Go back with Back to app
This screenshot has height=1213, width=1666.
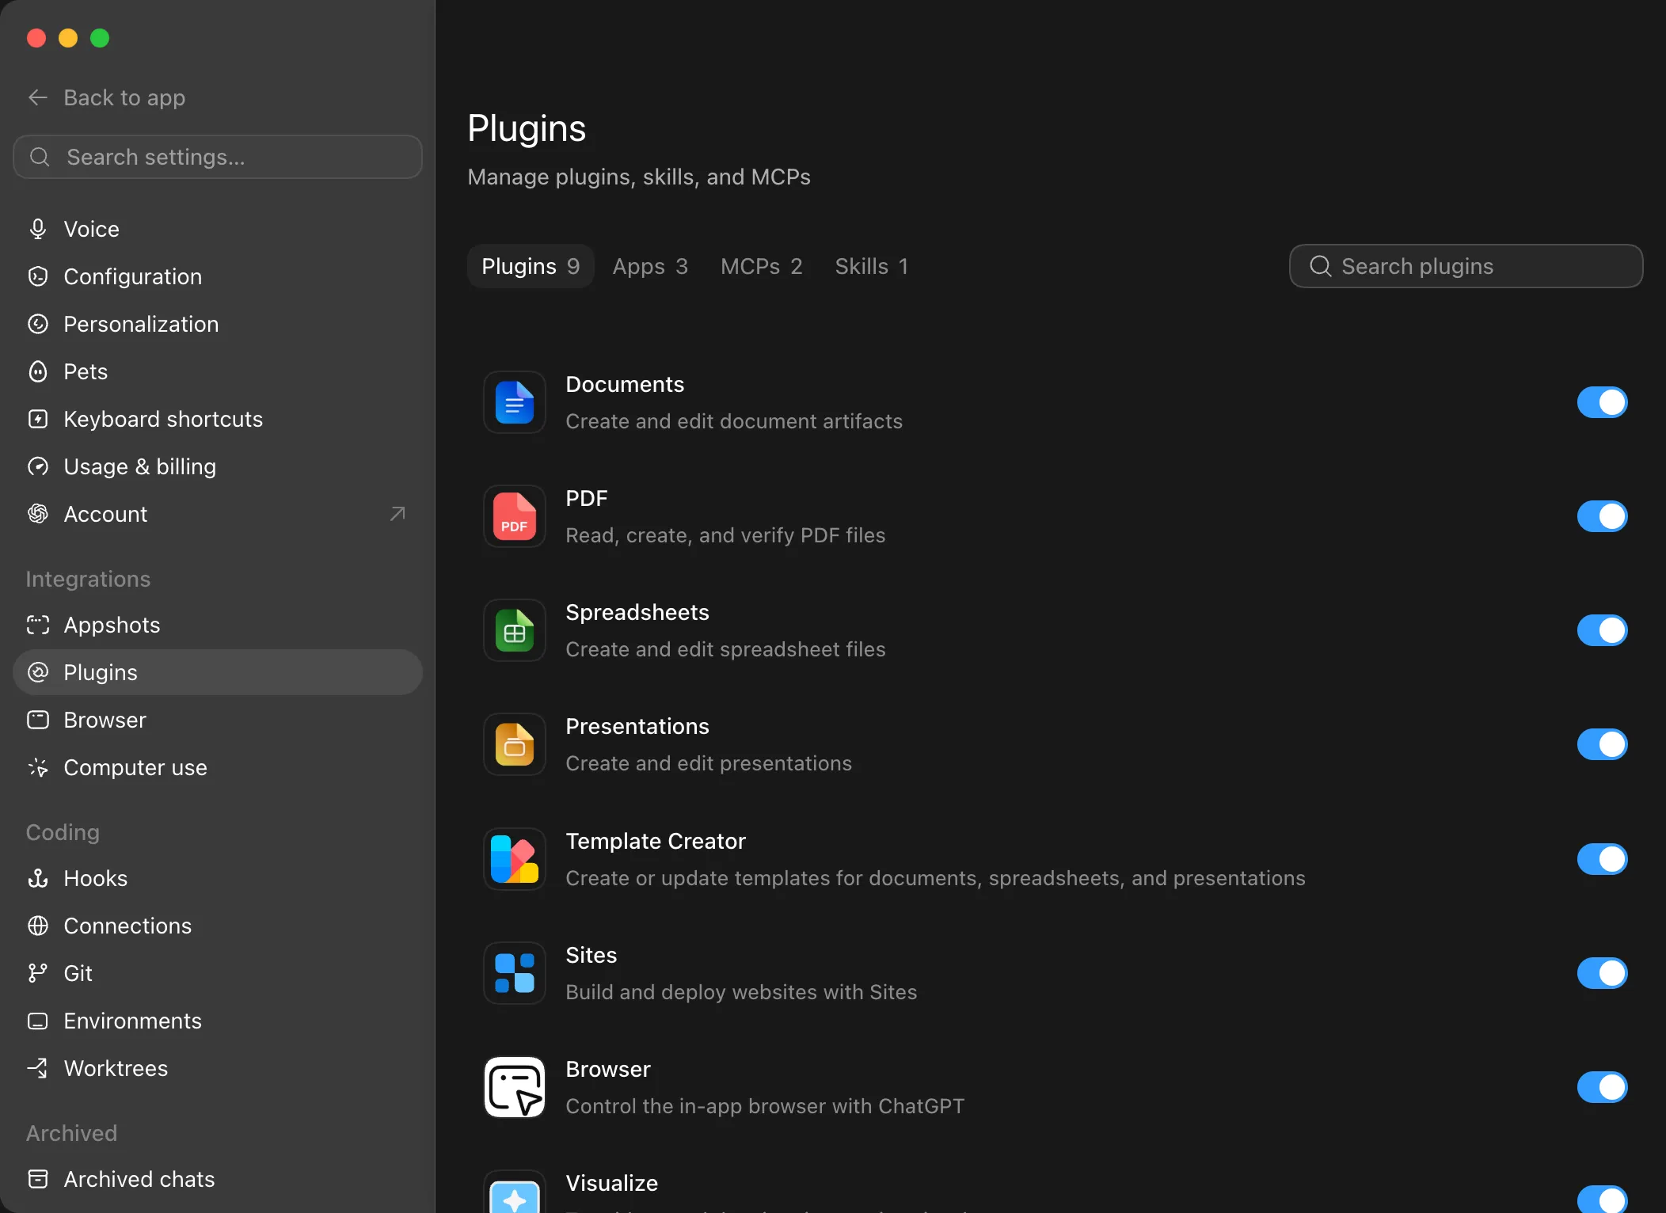(107, 97)
